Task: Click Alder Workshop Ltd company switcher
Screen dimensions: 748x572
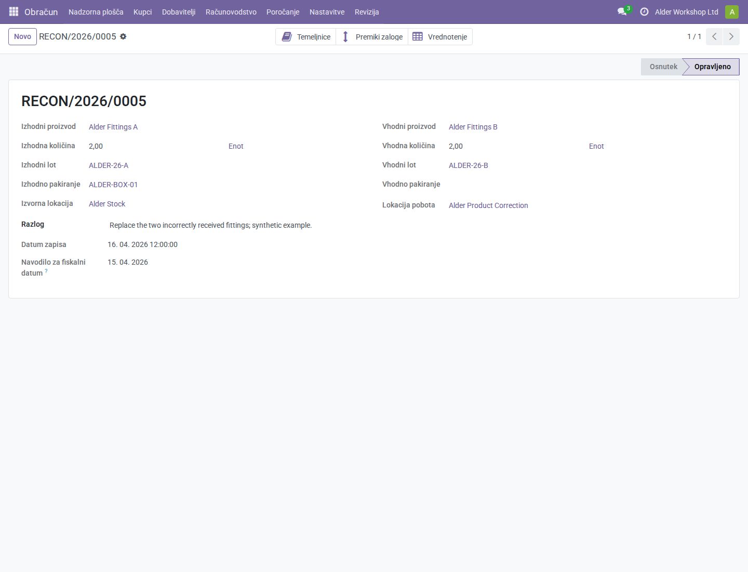Action: click(x=686, y=12)
